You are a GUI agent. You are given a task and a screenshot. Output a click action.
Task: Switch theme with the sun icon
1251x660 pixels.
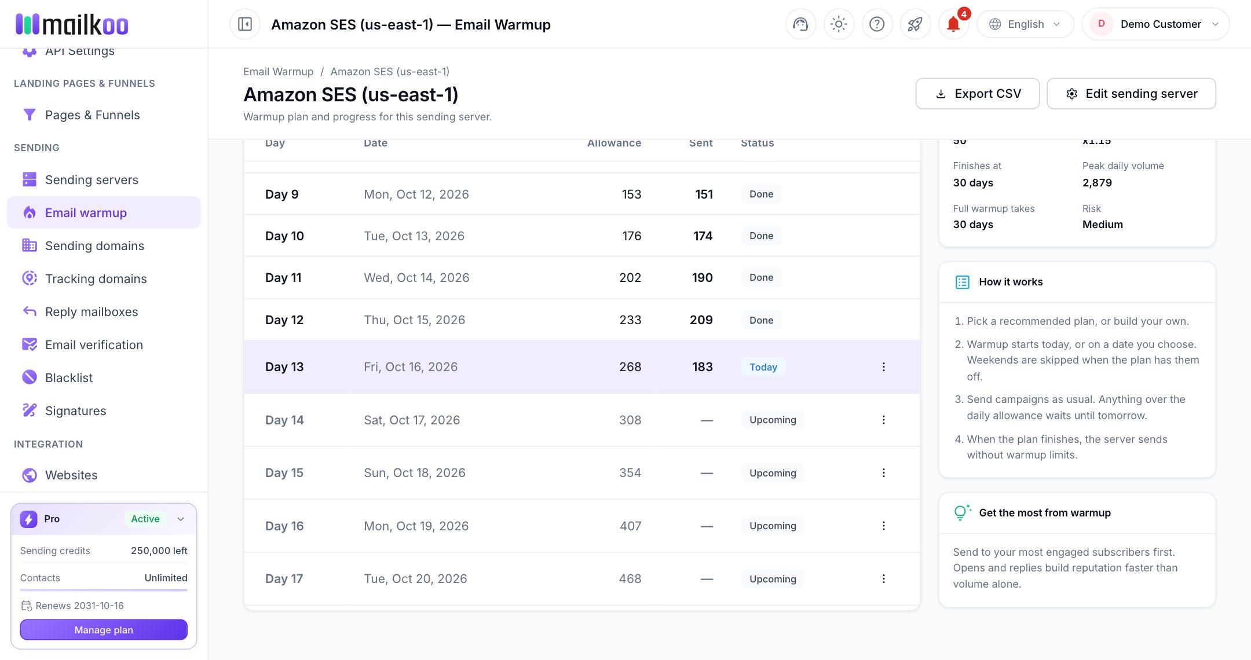[x=839, y=24]
